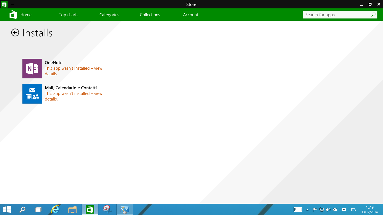Open the touch keyboard tray icon
This screenshot has height=215, width=383.
[x=298, y=209]
